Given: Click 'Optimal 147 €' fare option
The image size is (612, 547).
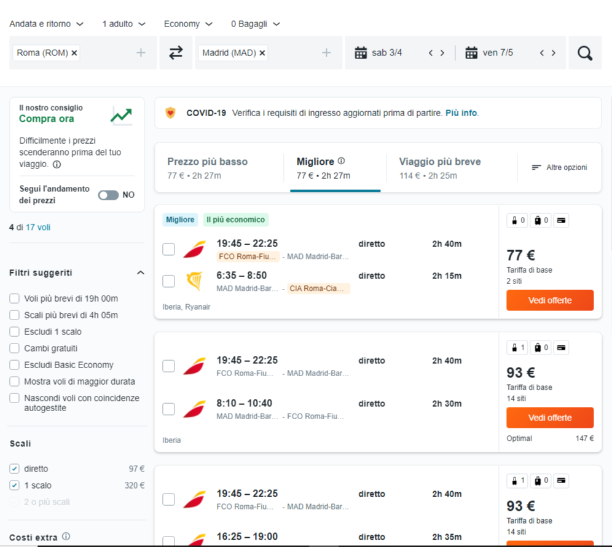Looking at the screenshot, I should (550, 438).
